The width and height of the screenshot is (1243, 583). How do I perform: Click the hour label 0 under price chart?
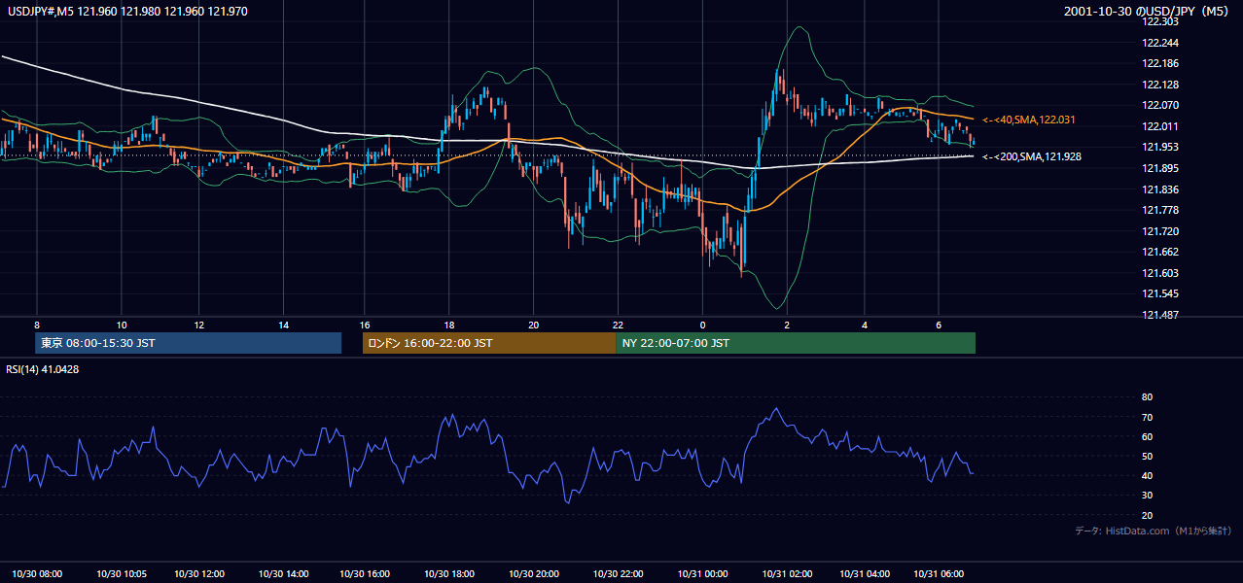click(x=702, y=325)
